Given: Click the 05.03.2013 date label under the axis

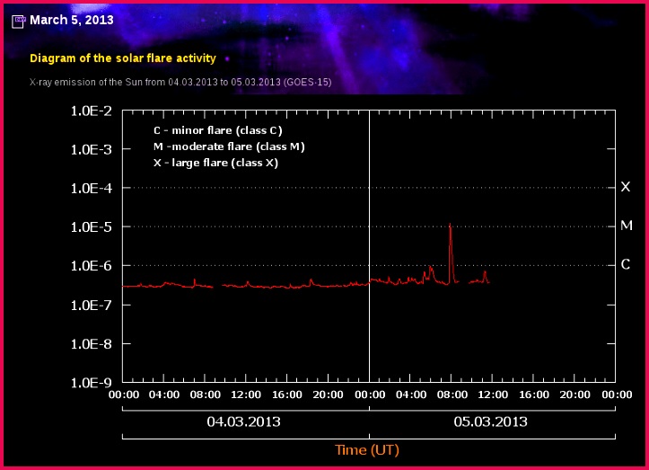Looking at the screenshot, I should pos(490,421).
